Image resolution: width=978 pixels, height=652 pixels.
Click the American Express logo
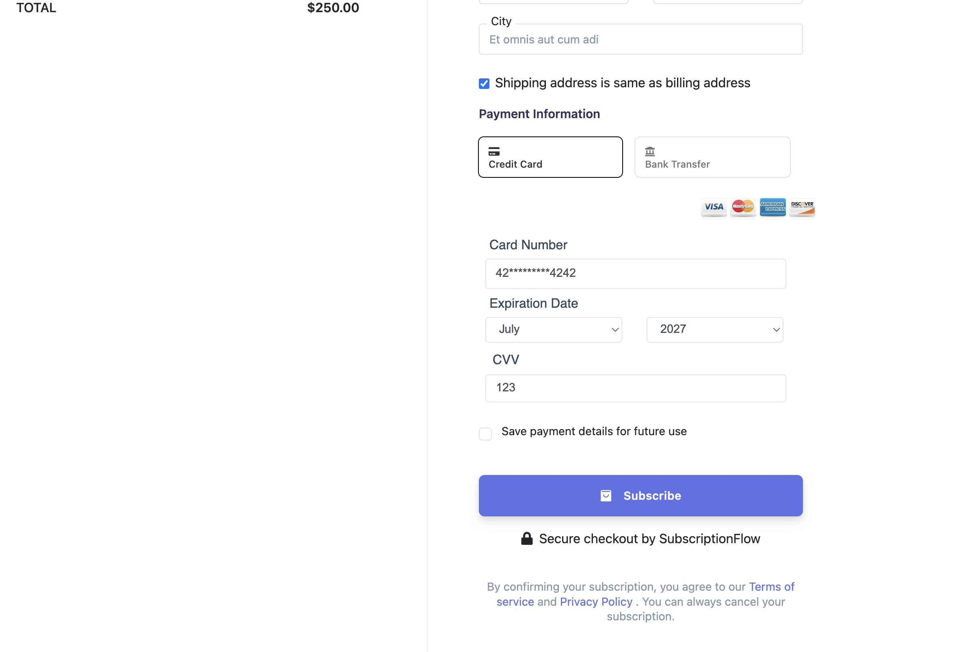pos(772,207)
